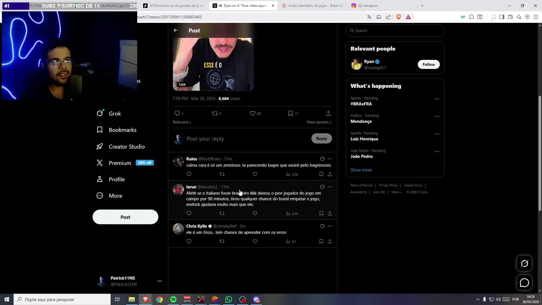Open WhatsApp from the taskbar
This screenshot has height=305, width=542.
pyautogui.click(x=229, y=299)
